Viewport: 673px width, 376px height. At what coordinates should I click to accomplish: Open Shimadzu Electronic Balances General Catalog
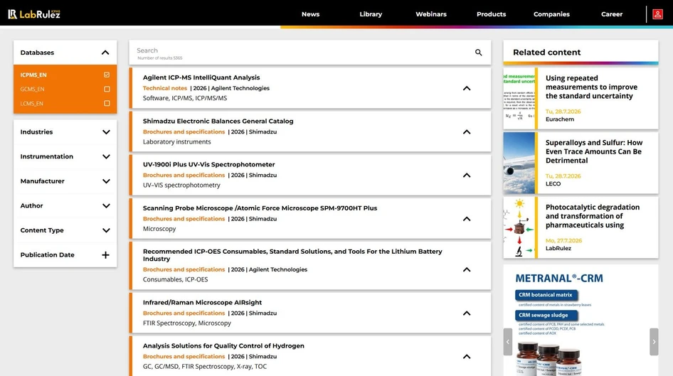pyautogui.click(x=218, y=122)
